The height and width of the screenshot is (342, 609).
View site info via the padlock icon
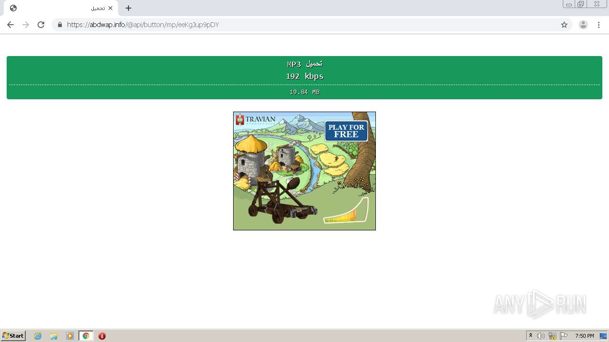(x=60, y=25)
